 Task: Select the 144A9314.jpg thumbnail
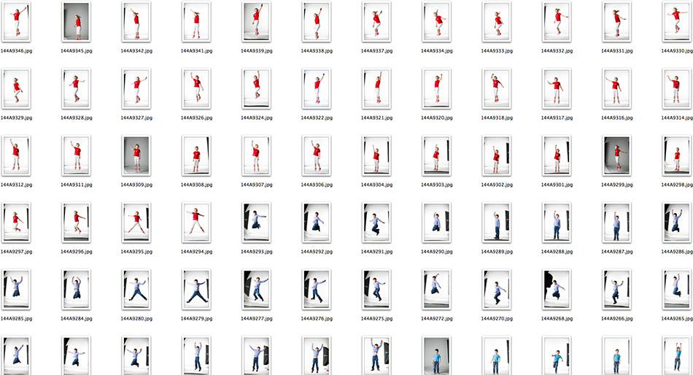676,89
